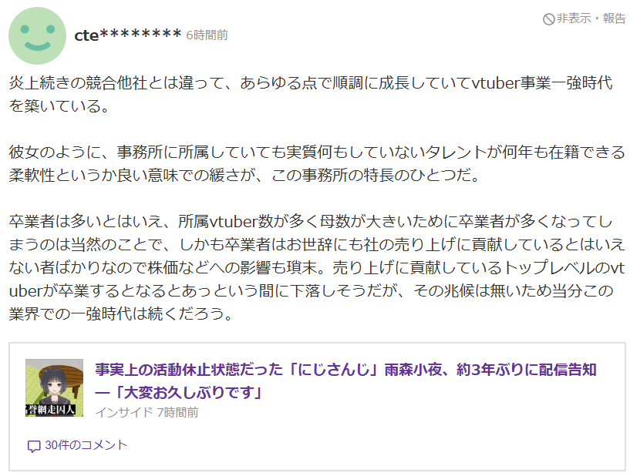Click the paragraph starting 炎上続きの競合他社
The height and width of the screenshot is (476, 630).
[311, 94]
